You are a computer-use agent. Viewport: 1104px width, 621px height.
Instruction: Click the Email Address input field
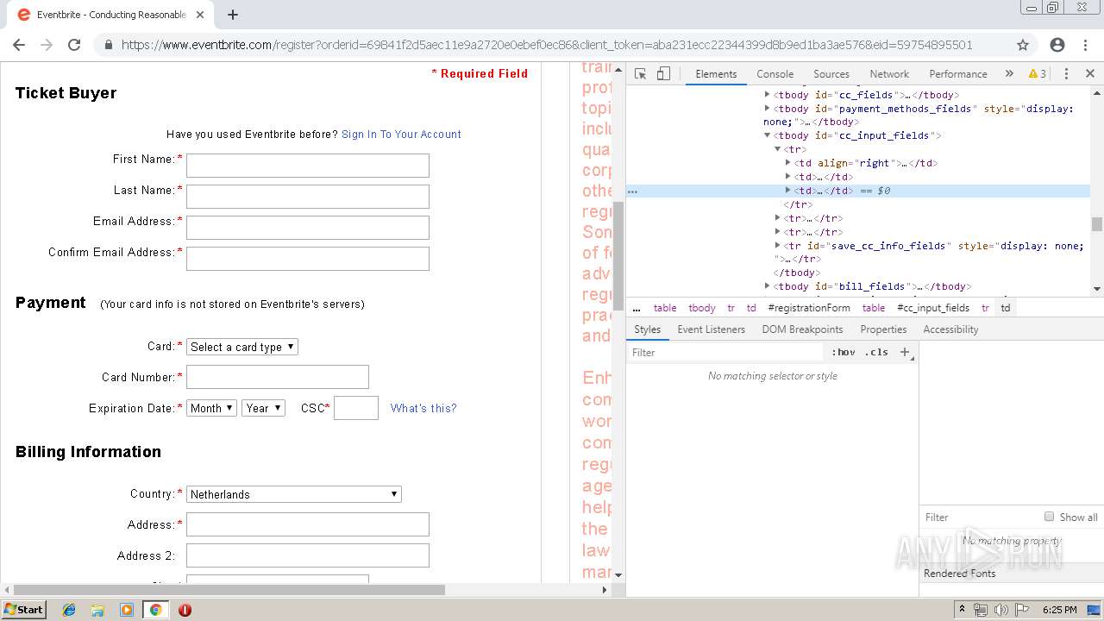(308, 228)
